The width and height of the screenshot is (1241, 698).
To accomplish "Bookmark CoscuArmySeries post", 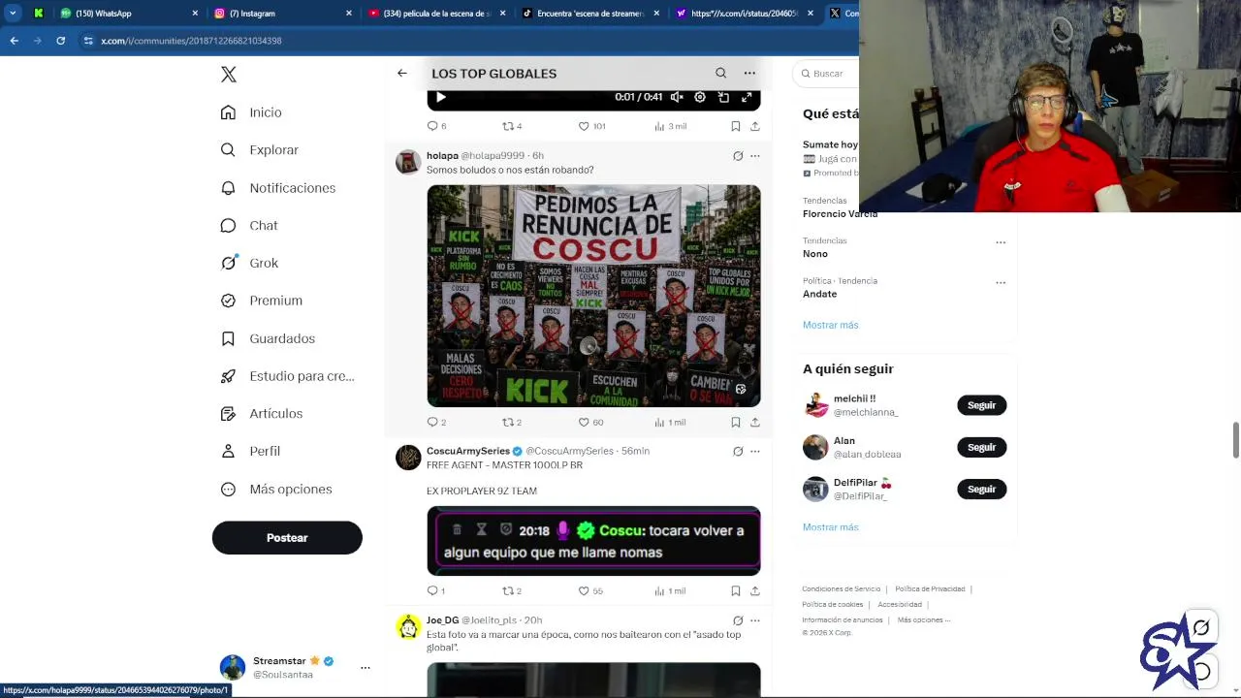I will [x=736, y=590].
